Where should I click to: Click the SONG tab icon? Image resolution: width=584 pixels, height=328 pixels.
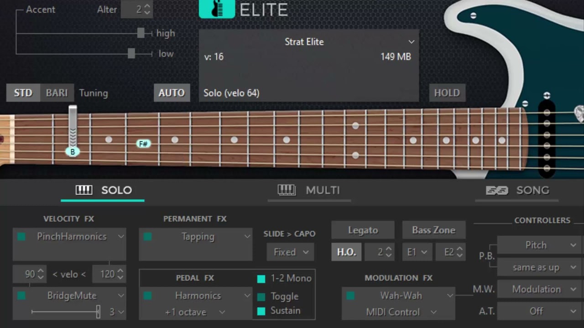tap(497, 190)
